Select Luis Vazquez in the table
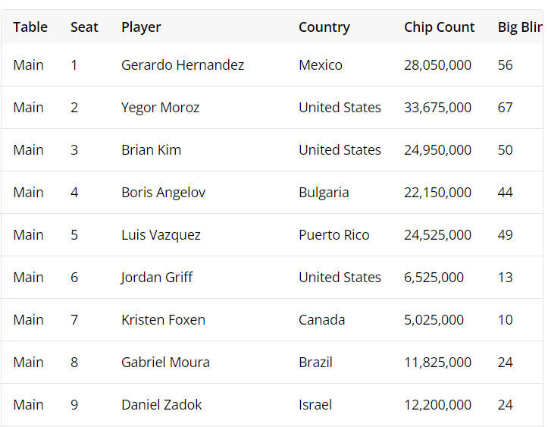This screenshot has height=427, width=548. point(161,235)
